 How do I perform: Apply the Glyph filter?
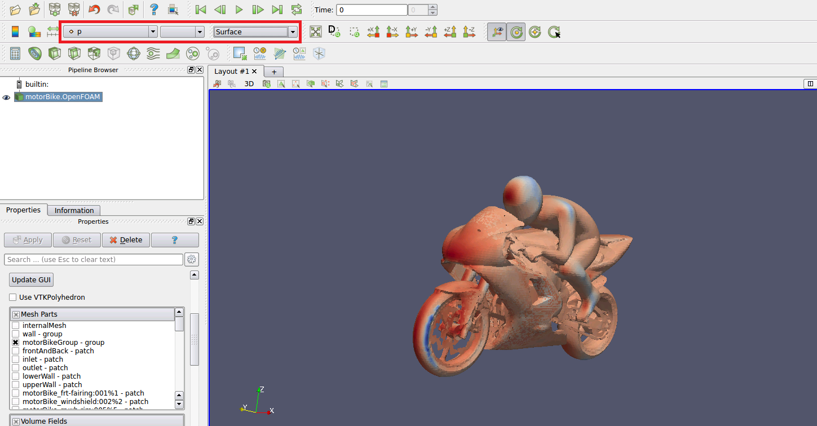[x=134, y=54]
